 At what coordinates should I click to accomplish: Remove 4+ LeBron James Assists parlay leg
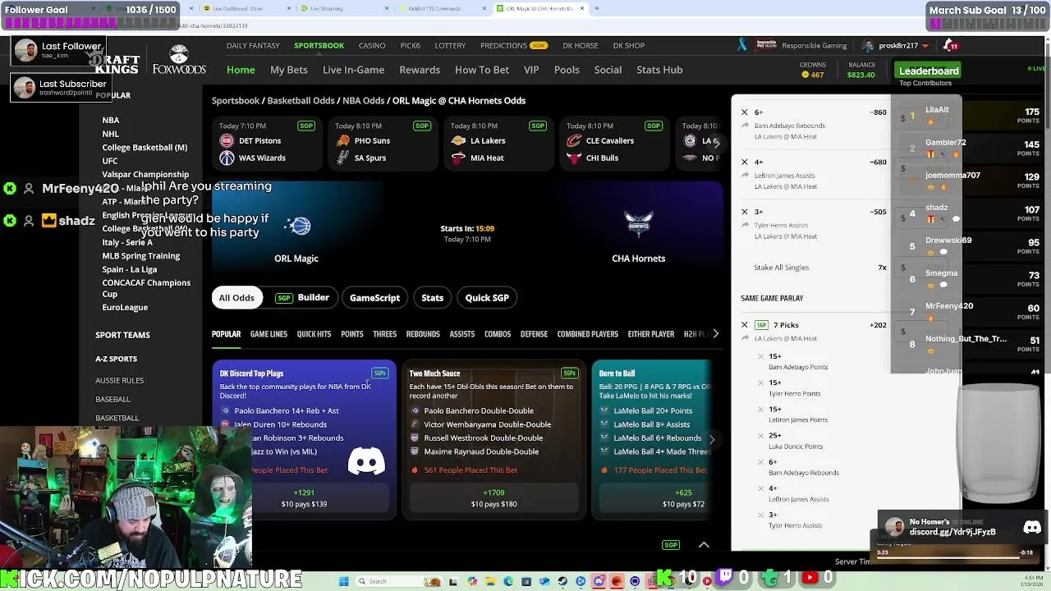(760, 488)
